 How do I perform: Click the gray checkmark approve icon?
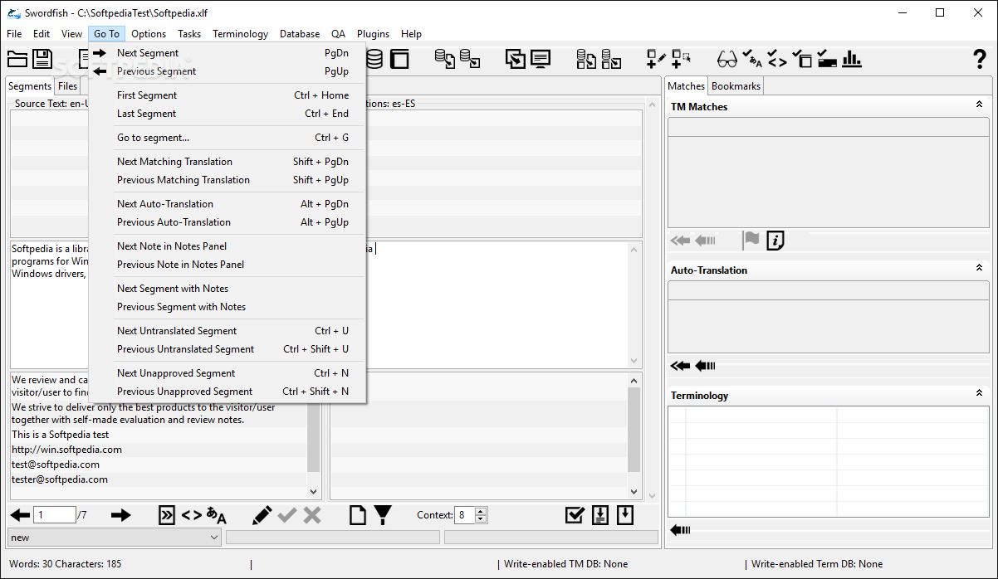tap(287, 515)
